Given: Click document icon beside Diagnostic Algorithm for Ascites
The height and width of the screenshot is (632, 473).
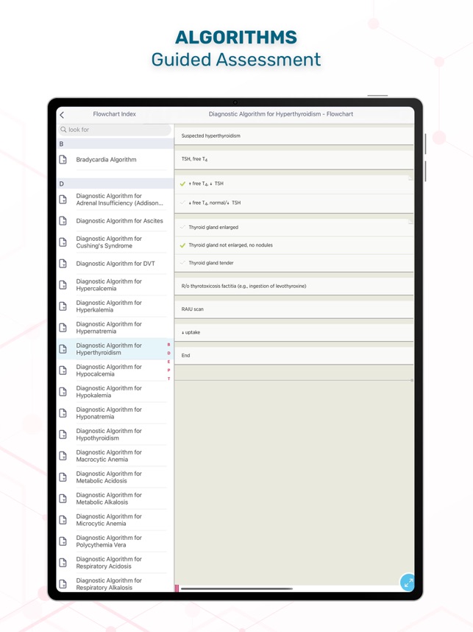Looking at the screenshot, I should [x=63, y=221].
